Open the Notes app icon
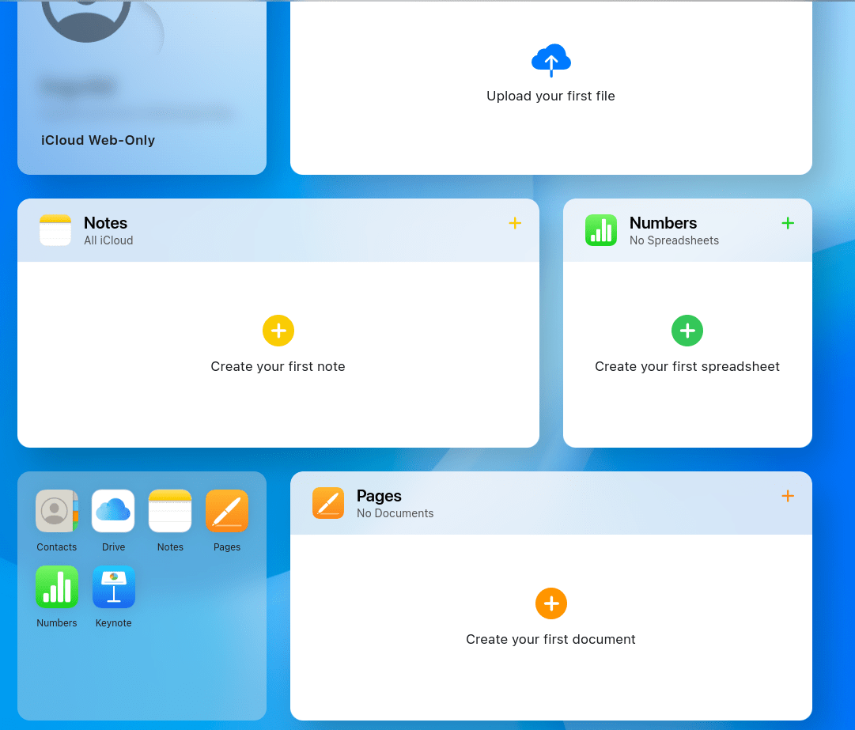This screenshot has height=730, width=855. point(170,511)
